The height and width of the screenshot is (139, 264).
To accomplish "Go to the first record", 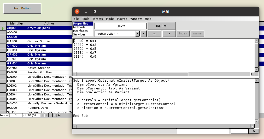I will pyautogui.click(x=42, y=115).
